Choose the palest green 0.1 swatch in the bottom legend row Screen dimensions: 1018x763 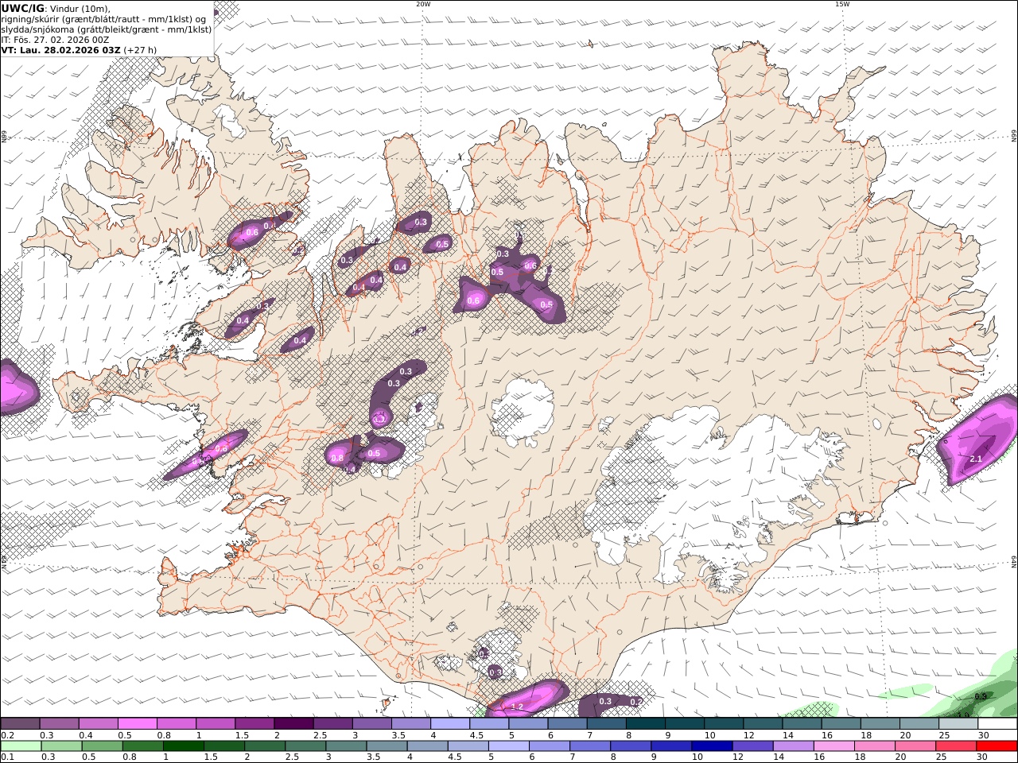click(21, 746)
